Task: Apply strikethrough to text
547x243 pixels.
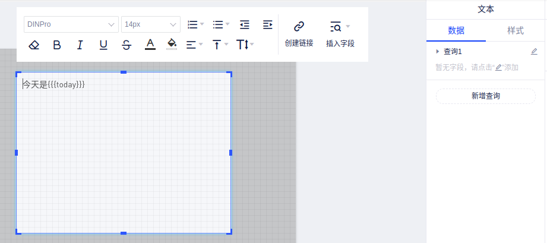Action: (127, 45)
